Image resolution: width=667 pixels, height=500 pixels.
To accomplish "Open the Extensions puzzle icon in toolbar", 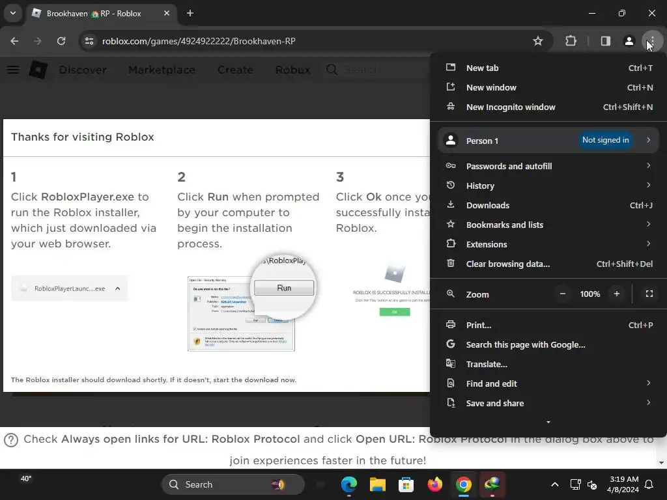I will point(571,41).
